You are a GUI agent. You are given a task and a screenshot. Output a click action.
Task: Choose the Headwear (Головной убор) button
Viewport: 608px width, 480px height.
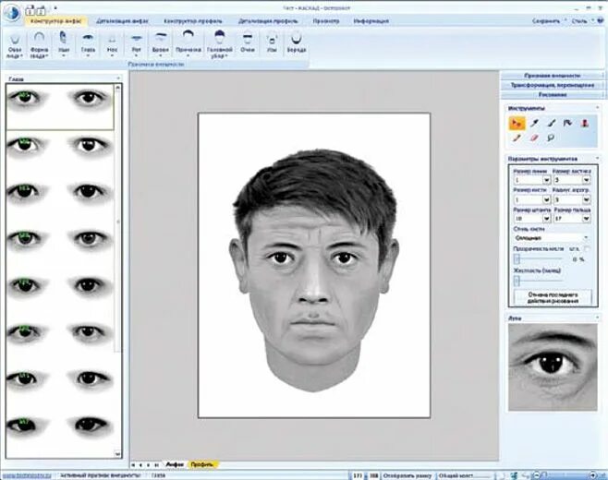click(220, 45)
